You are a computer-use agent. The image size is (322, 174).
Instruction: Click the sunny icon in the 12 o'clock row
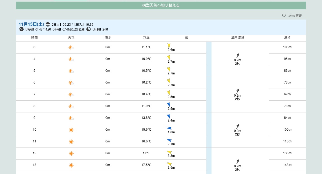coord(71,154)
